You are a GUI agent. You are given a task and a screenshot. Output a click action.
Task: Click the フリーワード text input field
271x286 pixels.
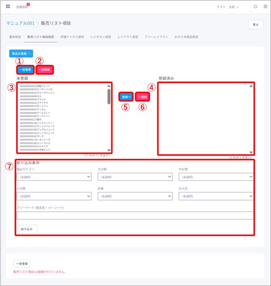[x=135, y=215]
